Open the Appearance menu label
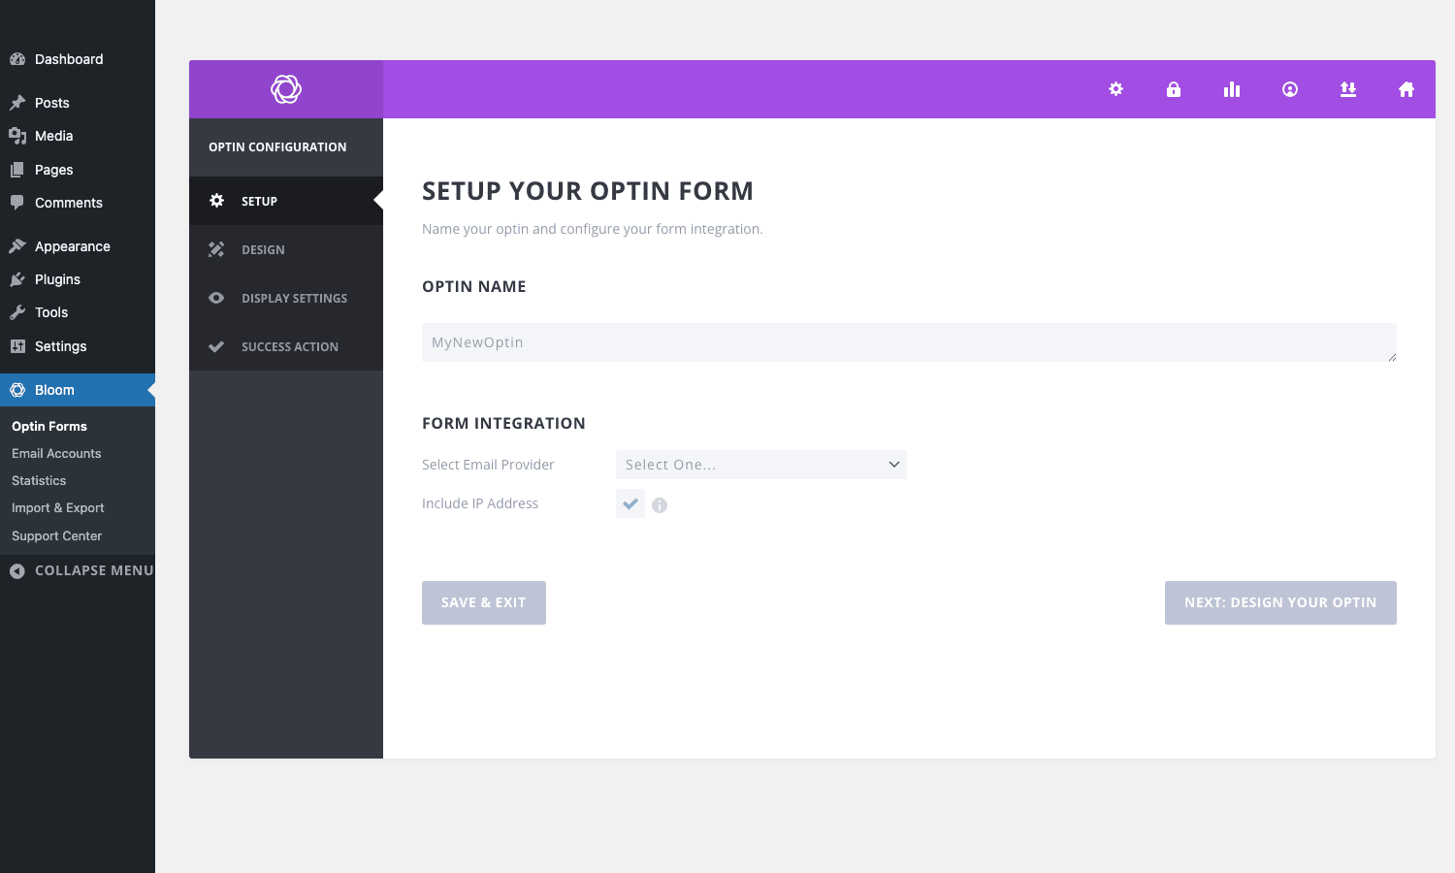1455x873 pixels. (73, 246)
